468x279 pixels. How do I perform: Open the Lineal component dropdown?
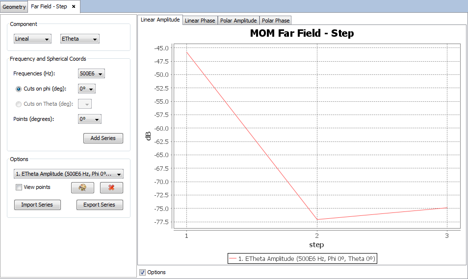(x=32, y=39)
